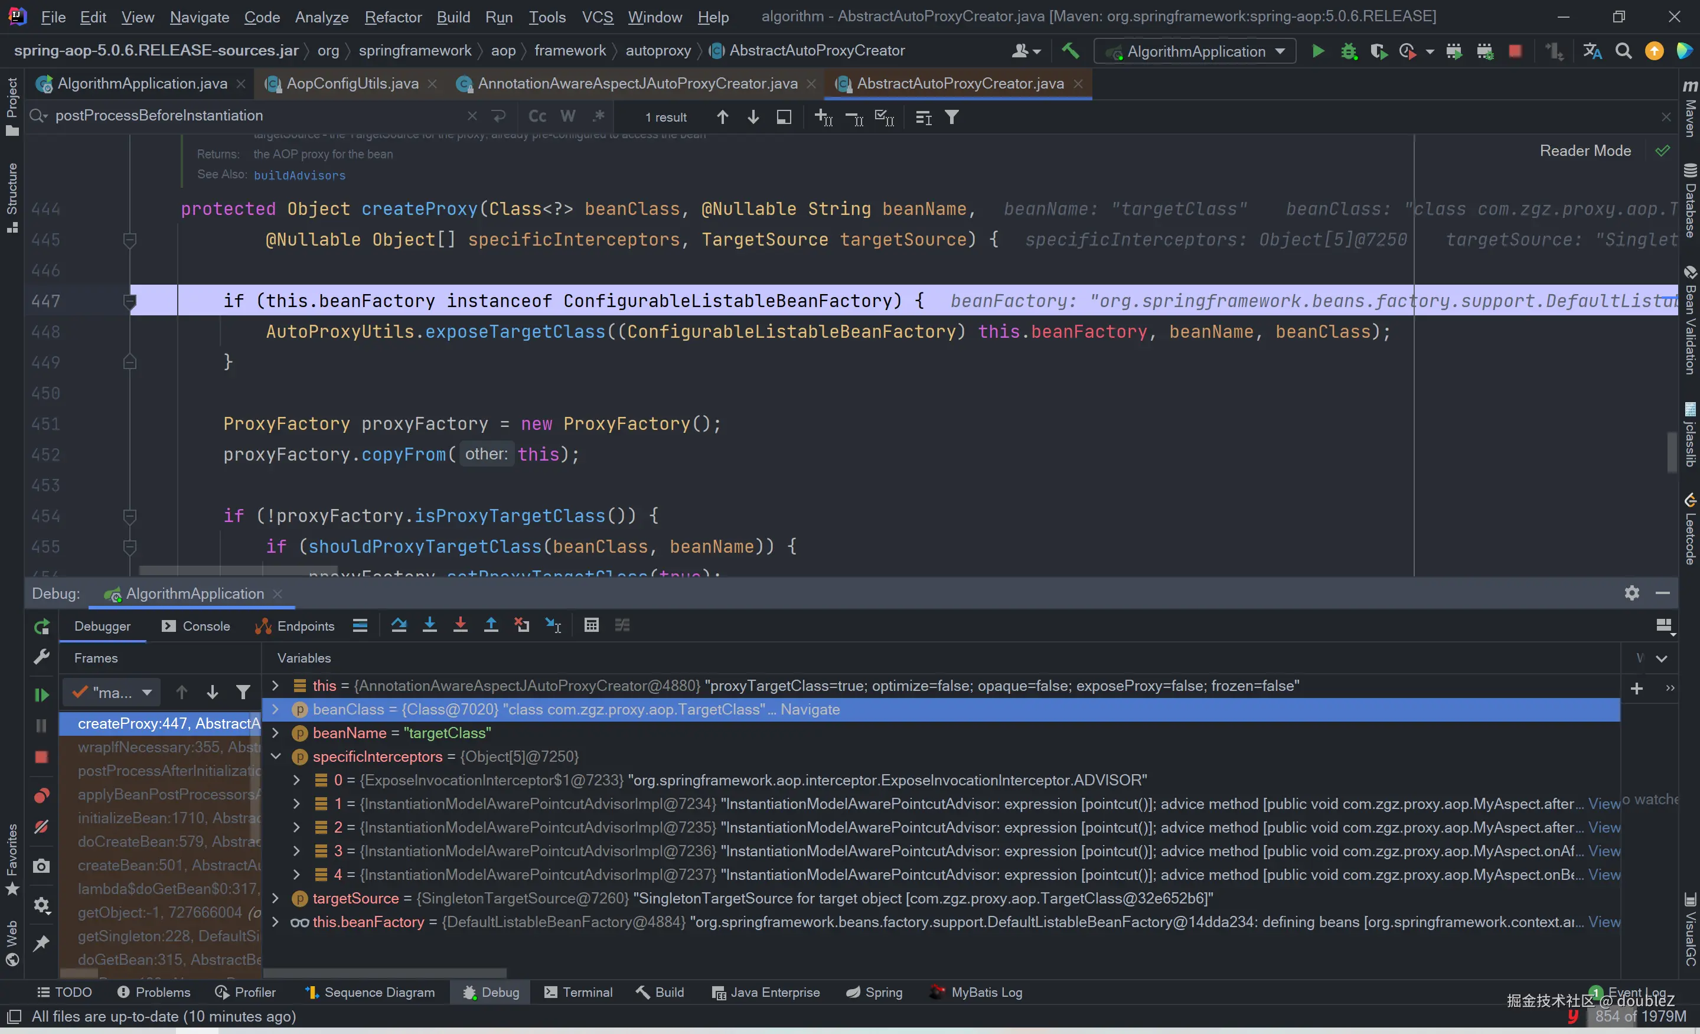Toggle Match Case in search bar
Image resolution: width=1700 pixels, height=1034 pixels.
pyautogui.click(x=537, y=116)
